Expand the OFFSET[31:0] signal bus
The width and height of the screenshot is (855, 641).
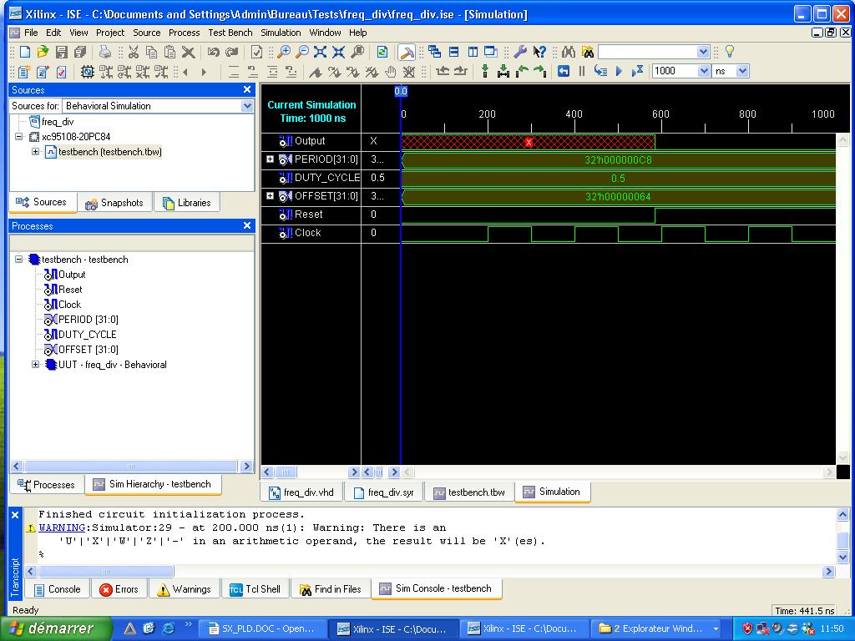tap(270, 196)
